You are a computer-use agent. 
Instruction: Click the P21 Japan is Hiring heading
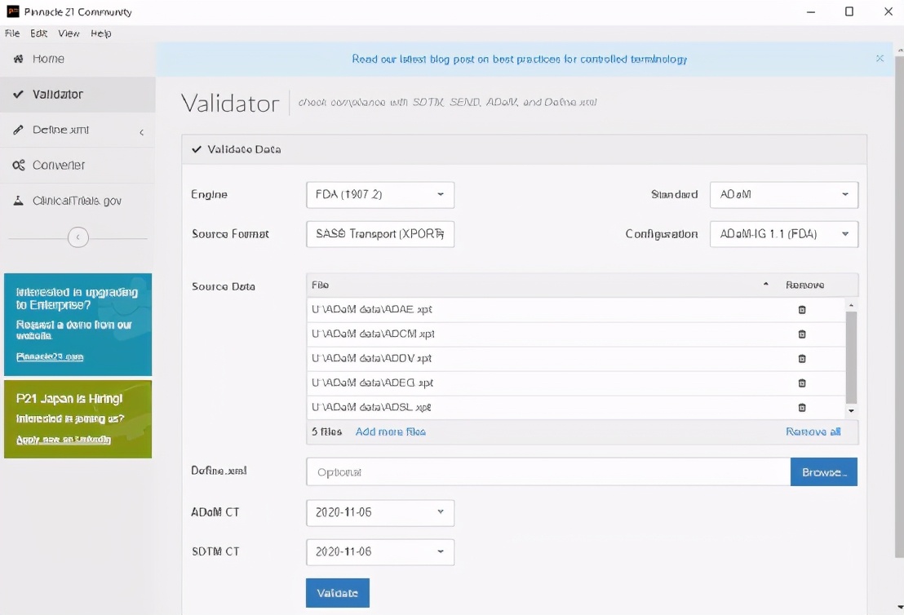(69, 399)
